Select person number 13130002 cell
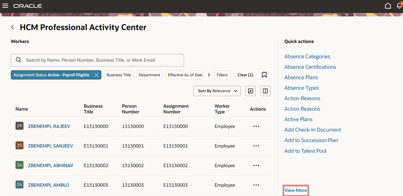The image size is (403, 196). (133, 165)
